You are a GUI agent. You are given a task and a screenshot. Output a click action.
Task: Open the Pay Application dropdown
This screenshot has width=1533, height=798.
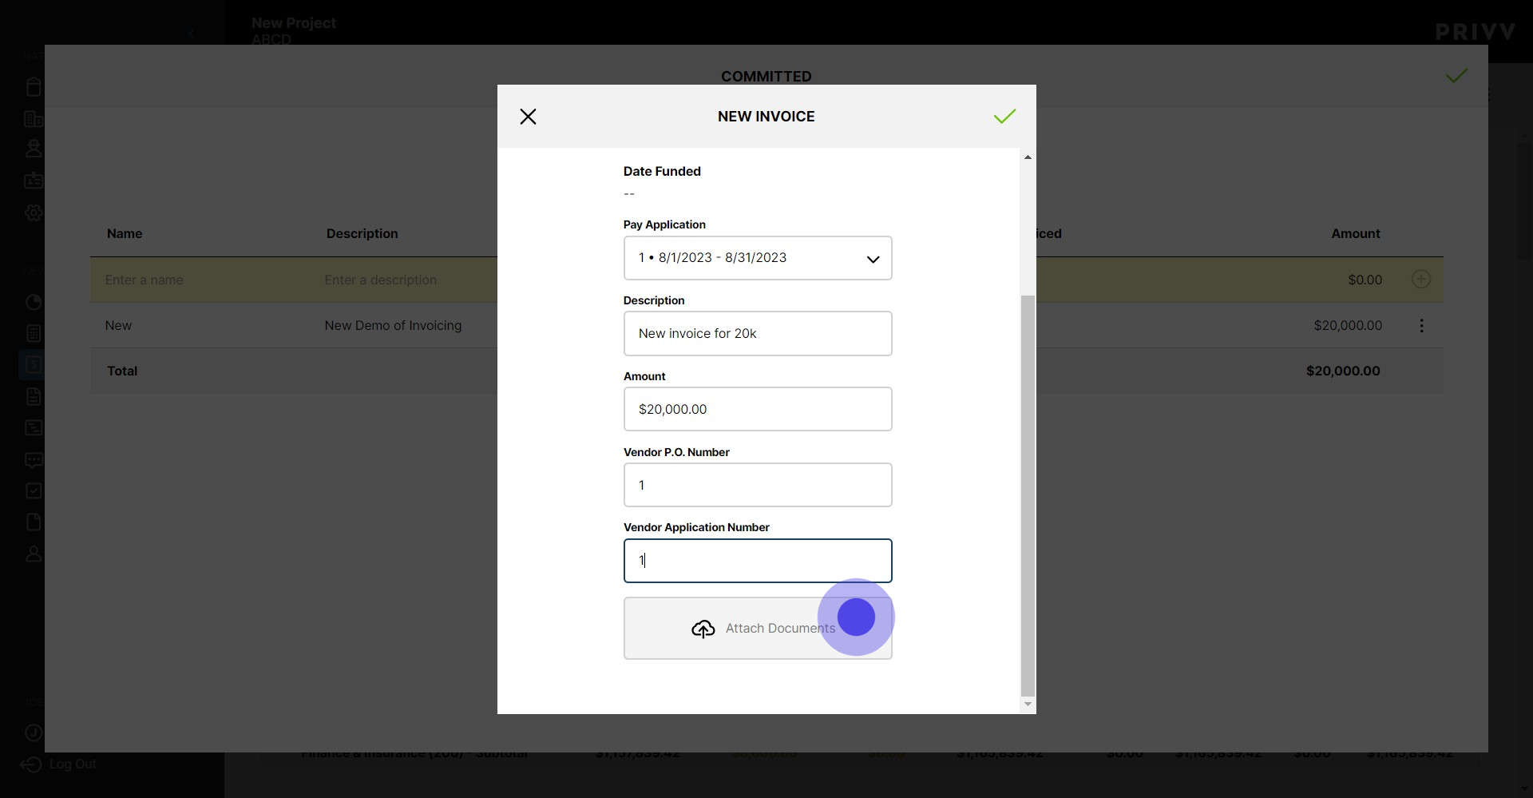758,258
